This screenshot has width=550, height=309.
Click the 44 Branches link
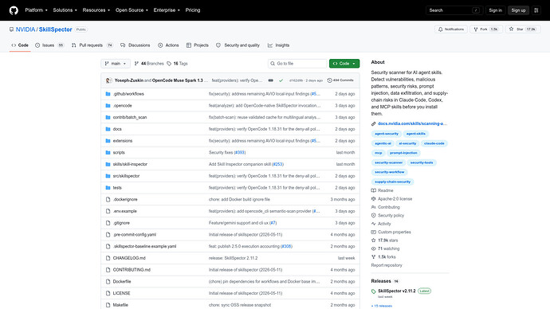pyautogui.click(x=149, y=64)
